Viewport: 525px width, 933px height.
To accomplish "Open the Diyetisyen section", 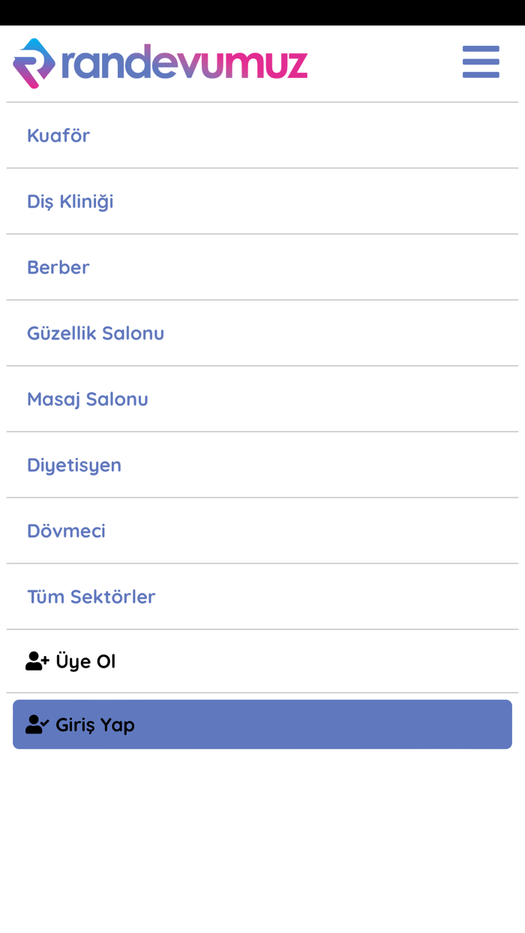I will pyautogui.click(x=74, y=465).
